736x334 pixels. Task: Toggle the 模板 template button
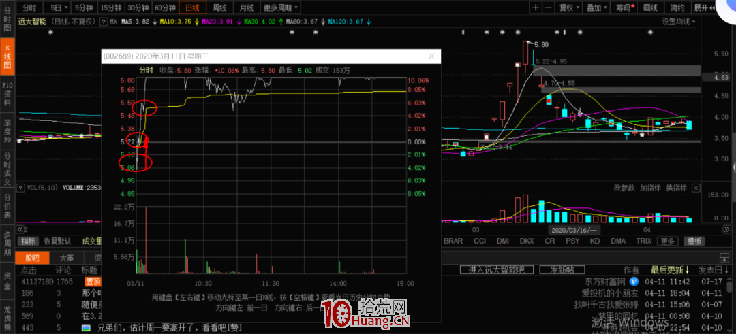point(693,241)
